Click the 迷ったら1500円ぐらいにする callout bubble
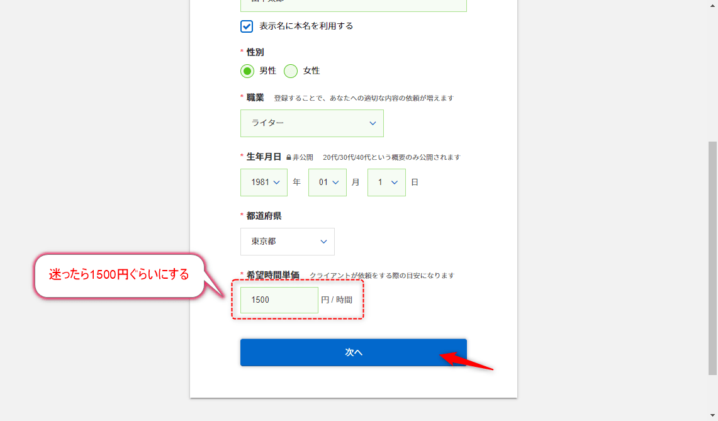 [119, 275]
